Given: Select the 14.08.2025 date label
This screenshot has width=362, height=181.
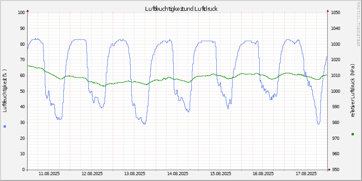Looking at the screenshot, I should click(x=177, y=173).
